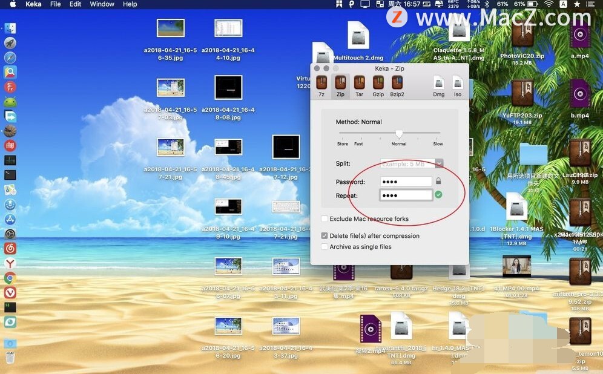Select the 7z format in Keka
Image resolution: width=603 pixels, height=374 pixels.
click(321, 86)
